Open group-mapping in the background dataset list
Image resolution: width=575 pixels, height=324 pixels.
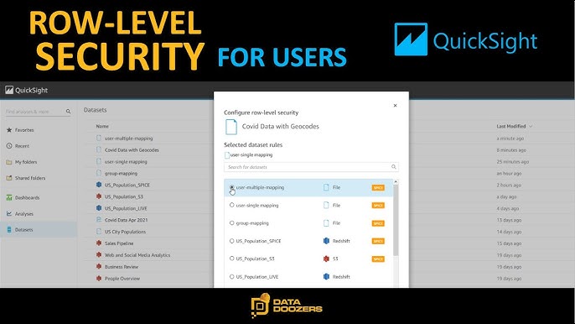121,174
